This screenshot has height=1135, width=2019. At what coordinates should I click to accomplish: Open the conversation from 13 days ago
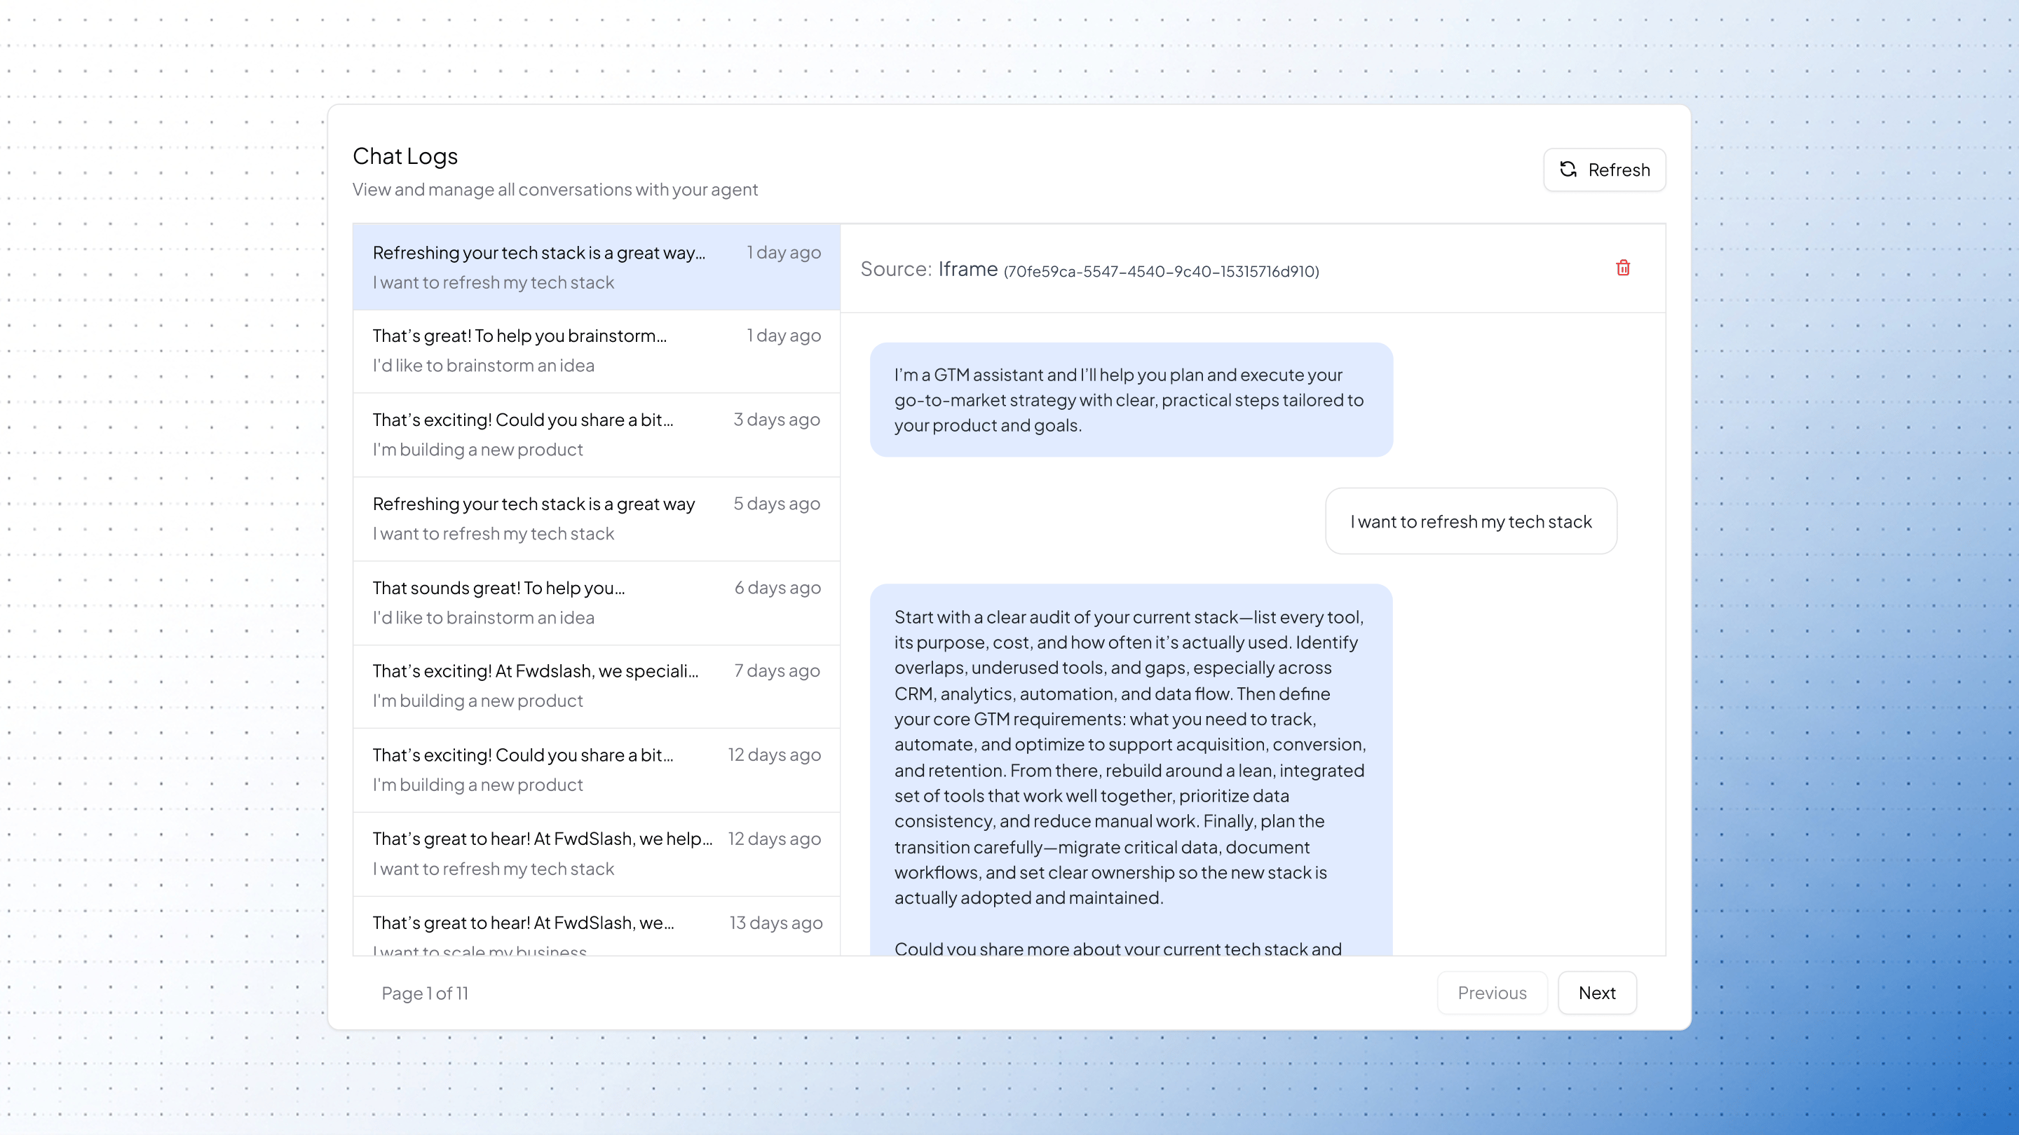coord(597,927)
